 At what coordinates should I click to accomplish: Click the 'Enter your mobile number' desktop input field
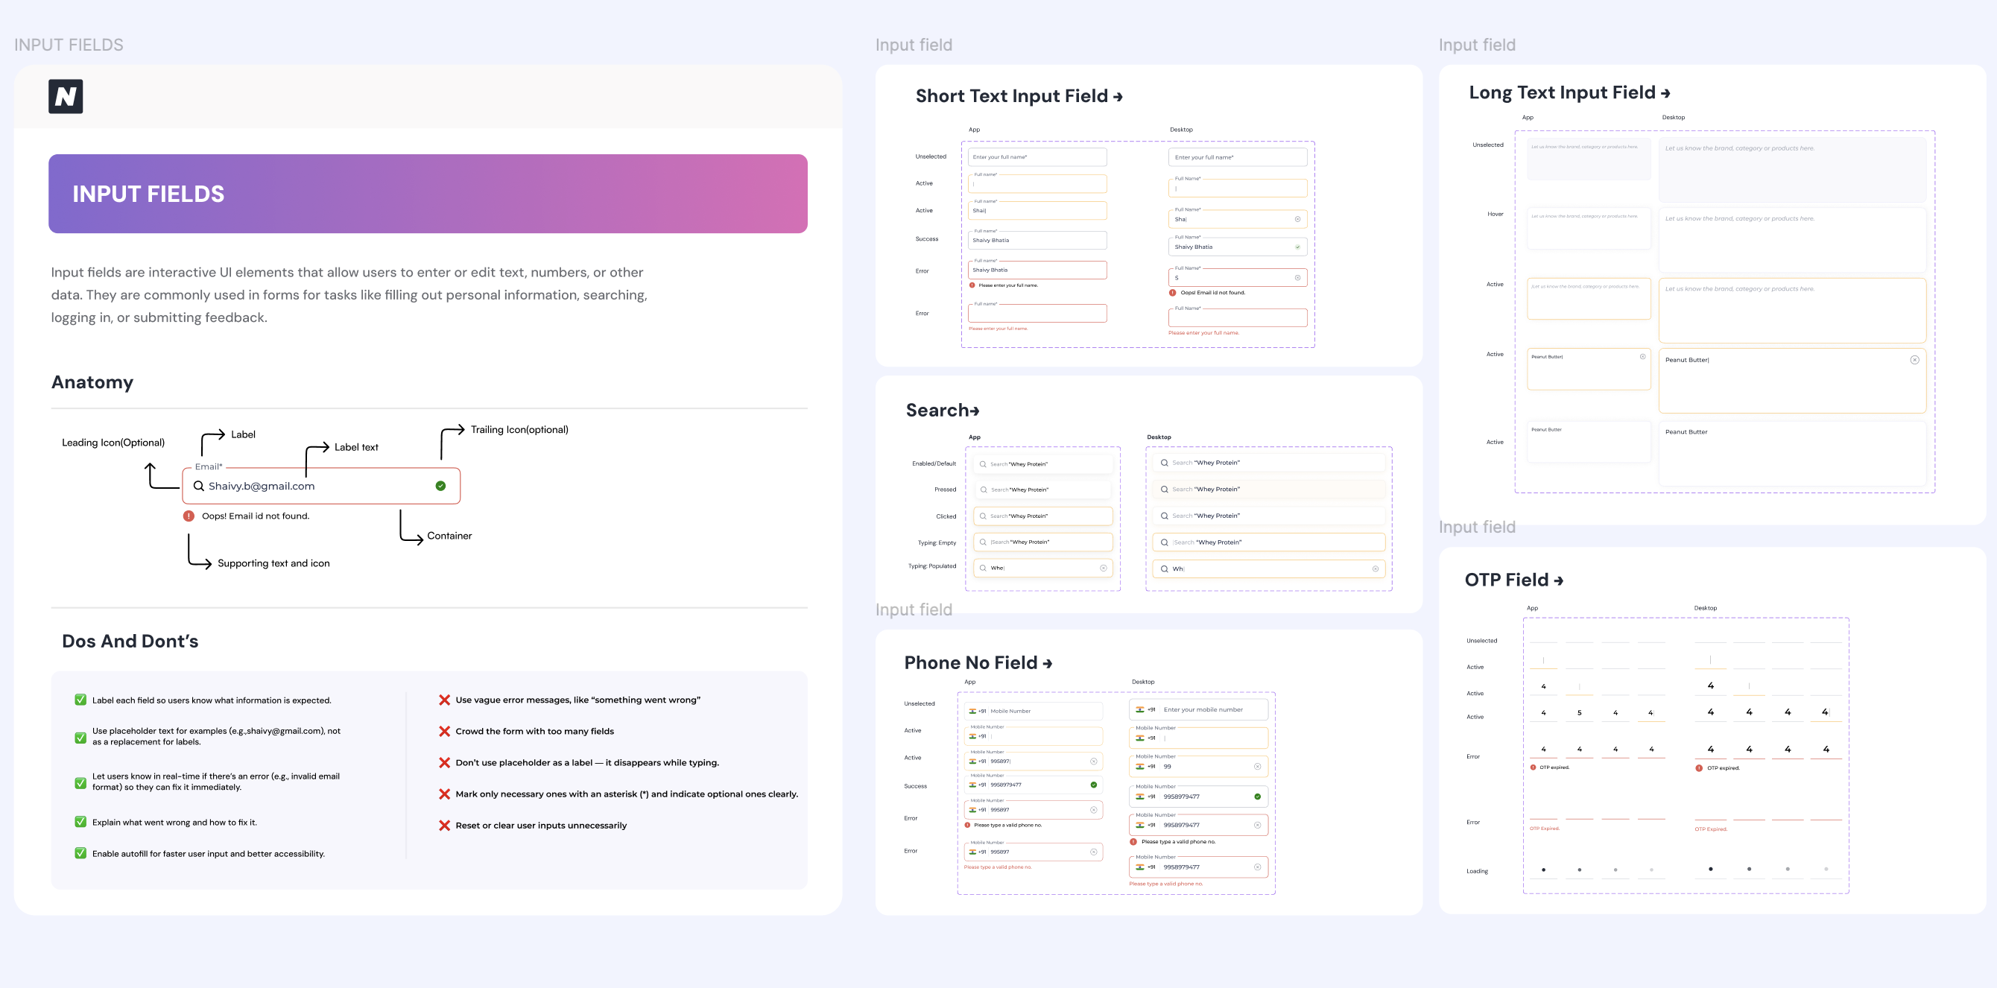point(1198,709)
